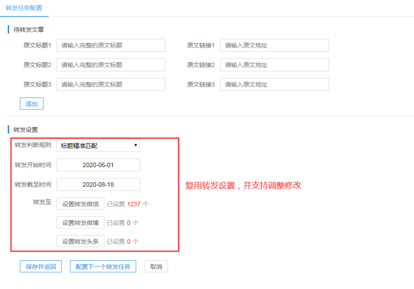Click the 设置转发微信 button
This screenshot has height=289, width=414.
point(80,204)
